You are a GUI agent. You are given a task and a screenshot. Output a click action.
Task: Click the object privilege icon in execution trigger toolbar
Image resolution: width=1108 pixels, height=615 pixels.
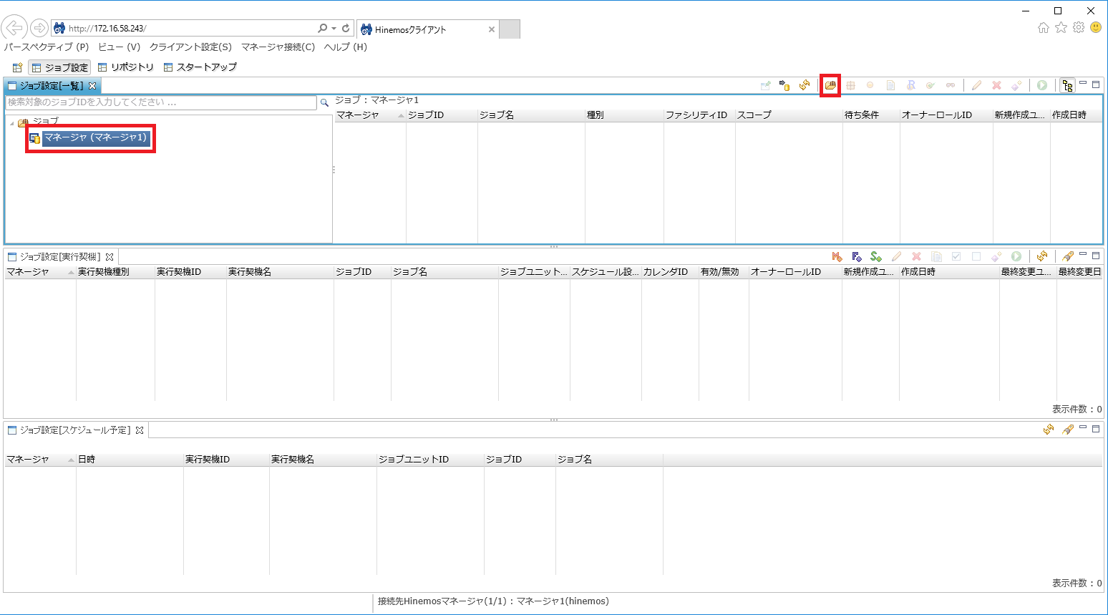996,256
